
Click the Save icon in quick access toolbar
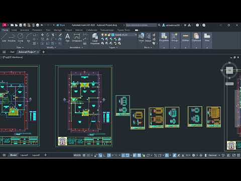pos(21,25)
